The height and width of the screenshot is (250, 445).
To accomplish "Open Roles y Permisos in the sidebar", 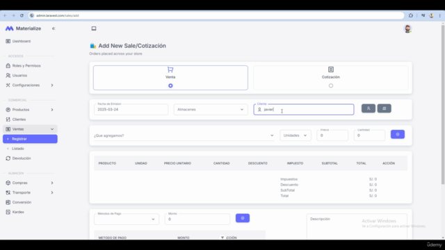I will pos(30,65).
